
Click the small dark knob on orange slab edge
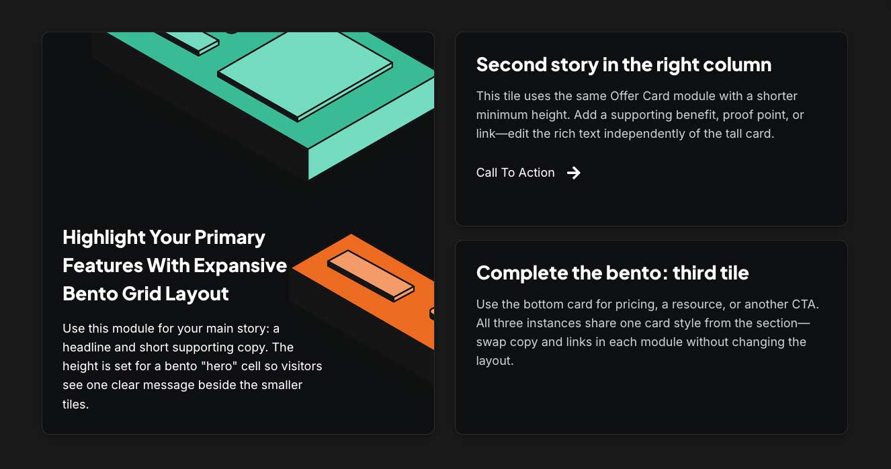point(432,312)
